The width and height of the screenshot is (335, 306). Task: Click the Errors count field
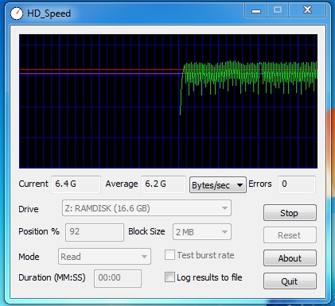click(x=297, y=184)
